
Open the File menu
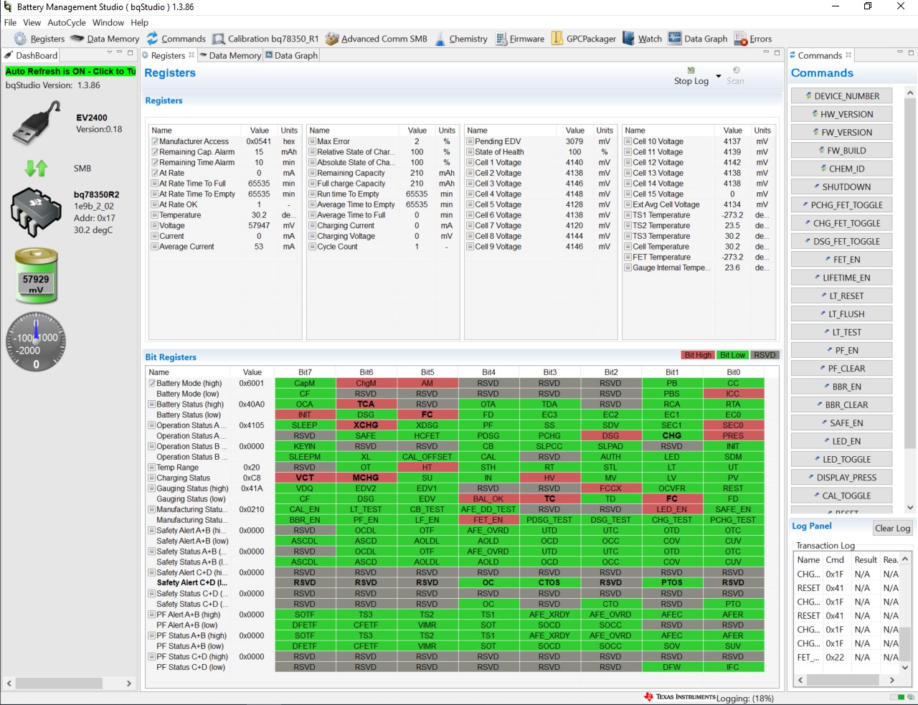click(10, 22)
